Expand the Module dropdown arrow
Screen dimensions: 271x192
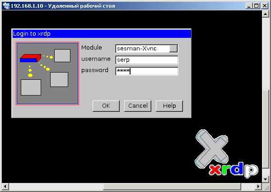pyautogui.click(x=173, y=49)
